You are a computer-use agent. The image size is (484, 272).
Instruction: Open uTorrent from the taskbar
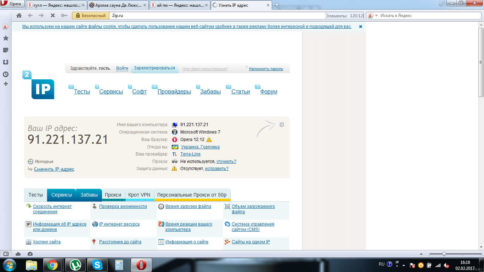click(75, 265)
